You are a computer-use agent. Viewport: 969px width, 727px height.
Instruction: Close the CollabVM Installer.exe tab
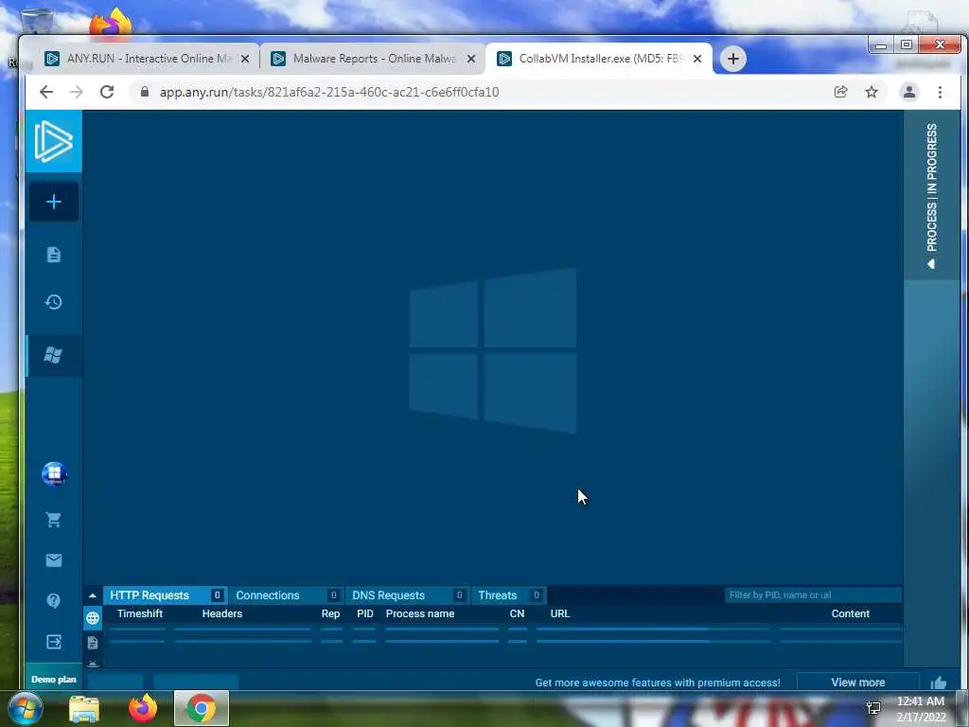[697, 59]
